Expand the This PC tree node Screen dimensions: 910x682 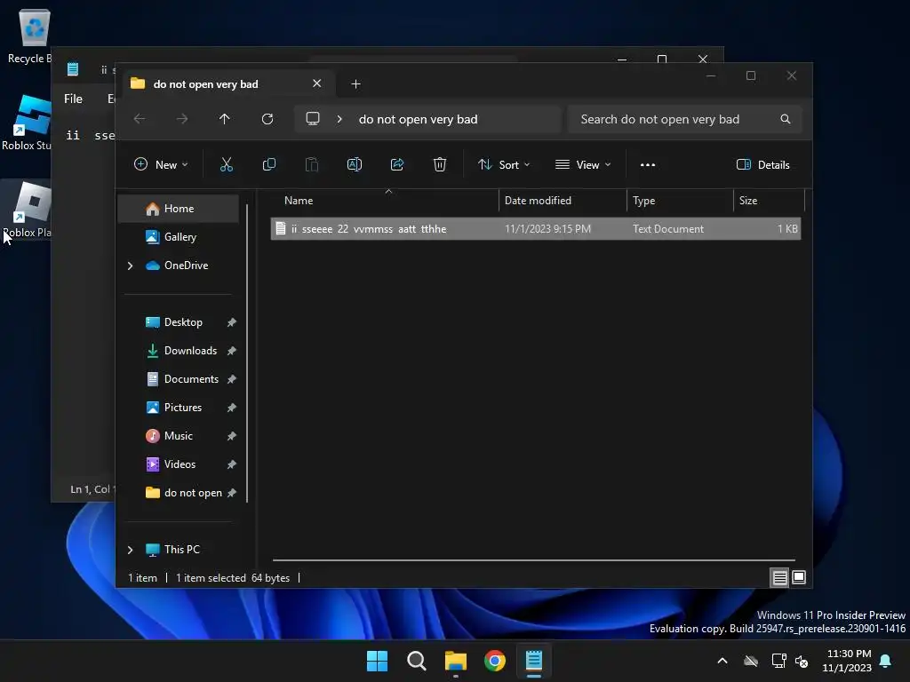[x=130, y=550]
